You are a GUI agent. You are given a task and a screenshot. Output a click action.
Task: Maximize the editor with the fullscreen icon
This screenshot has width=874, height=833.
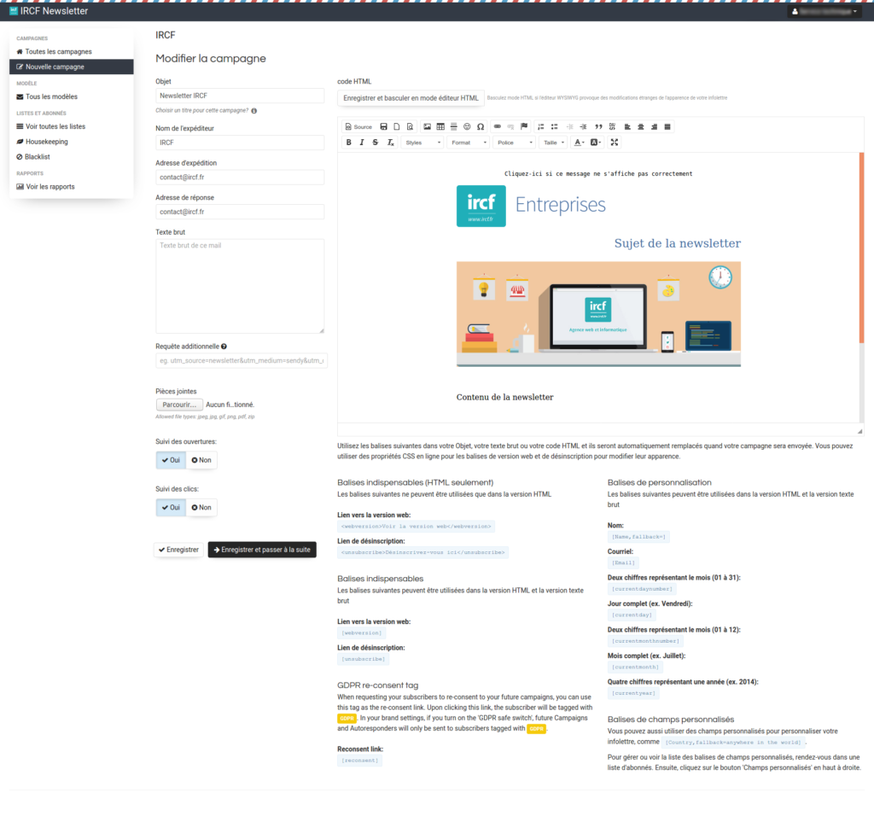614,143
